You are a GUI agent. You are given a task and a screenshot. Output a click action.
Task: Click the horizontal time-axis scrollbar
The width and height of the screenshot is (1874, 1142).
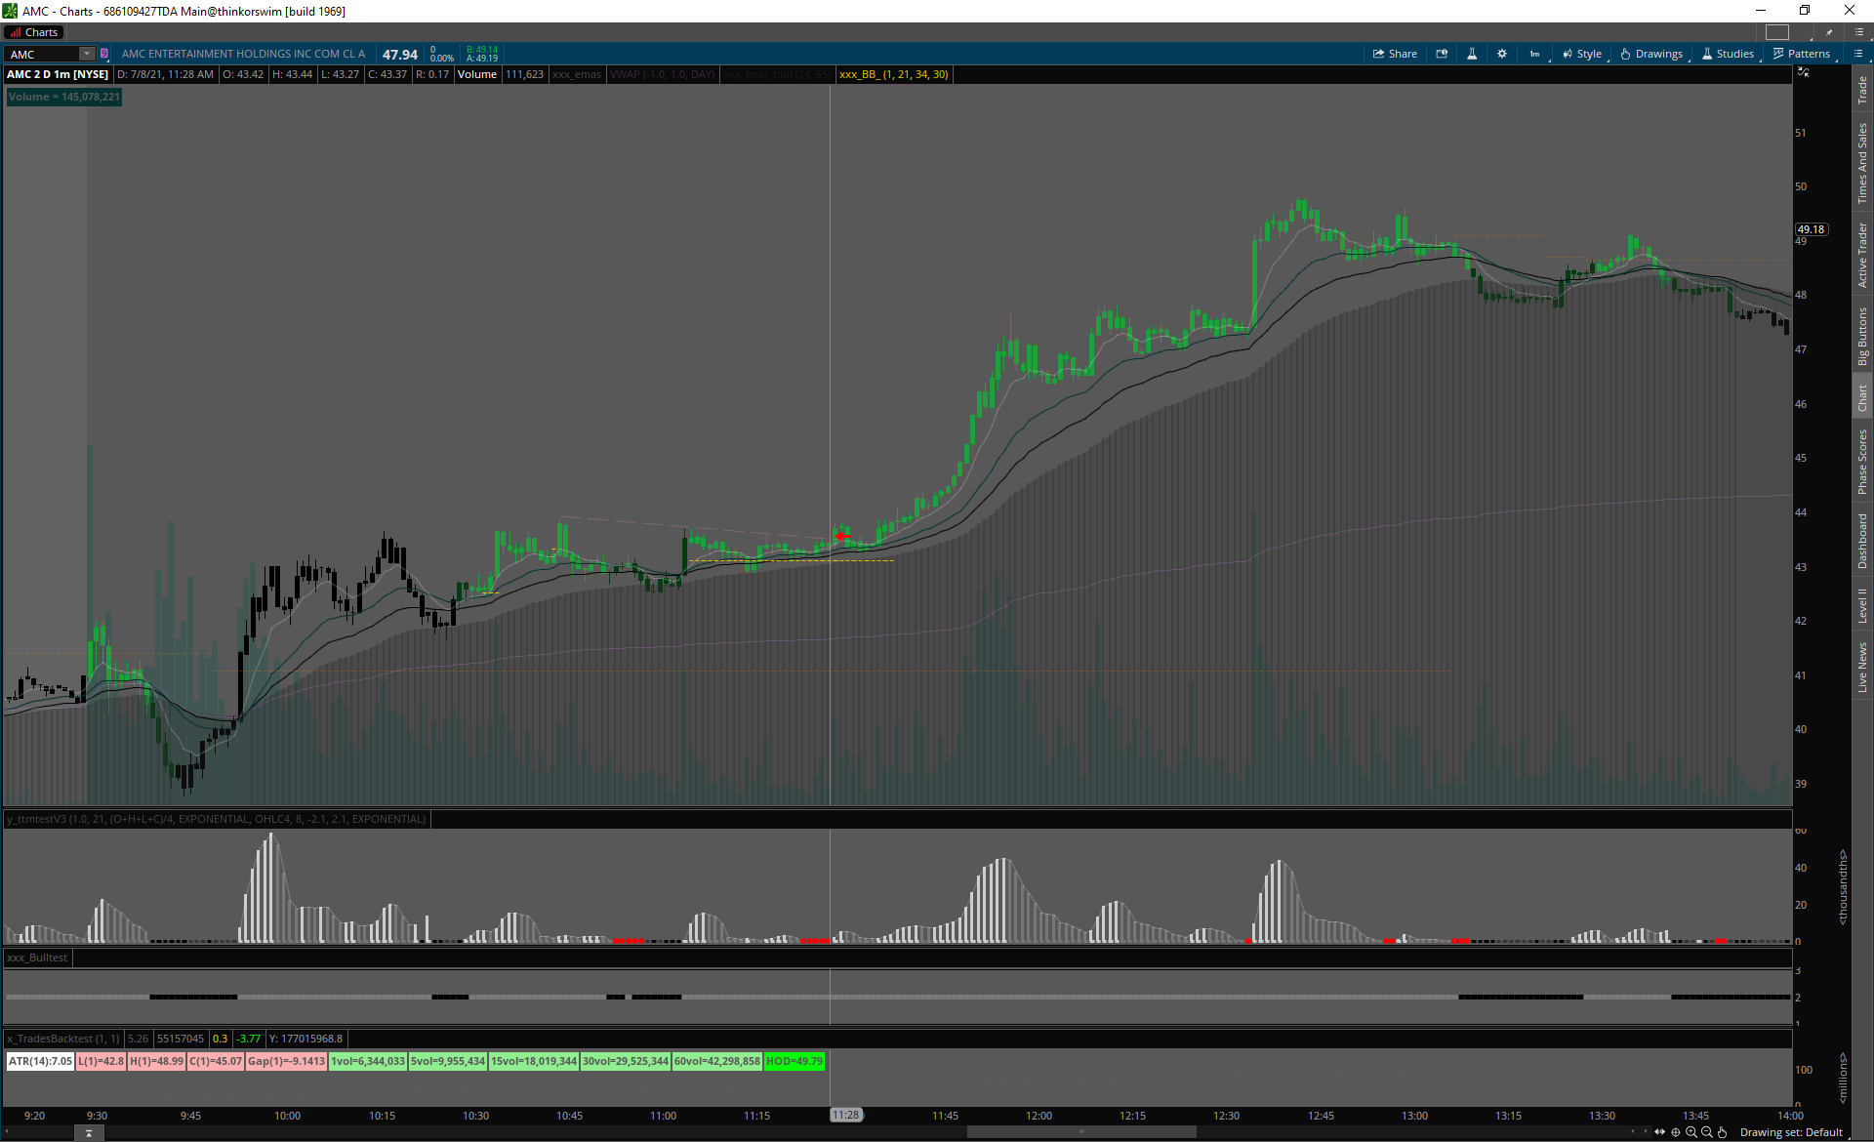click(x=1080, y=1132)
